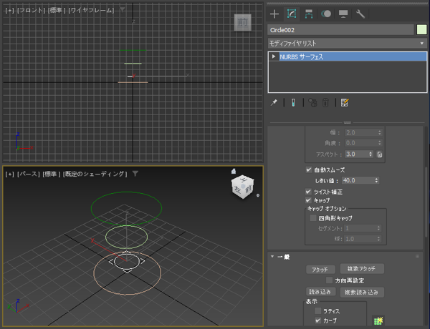Click the しきい値 spinner arrows
The image size is (430, 329).
click(x=376, y=180)
